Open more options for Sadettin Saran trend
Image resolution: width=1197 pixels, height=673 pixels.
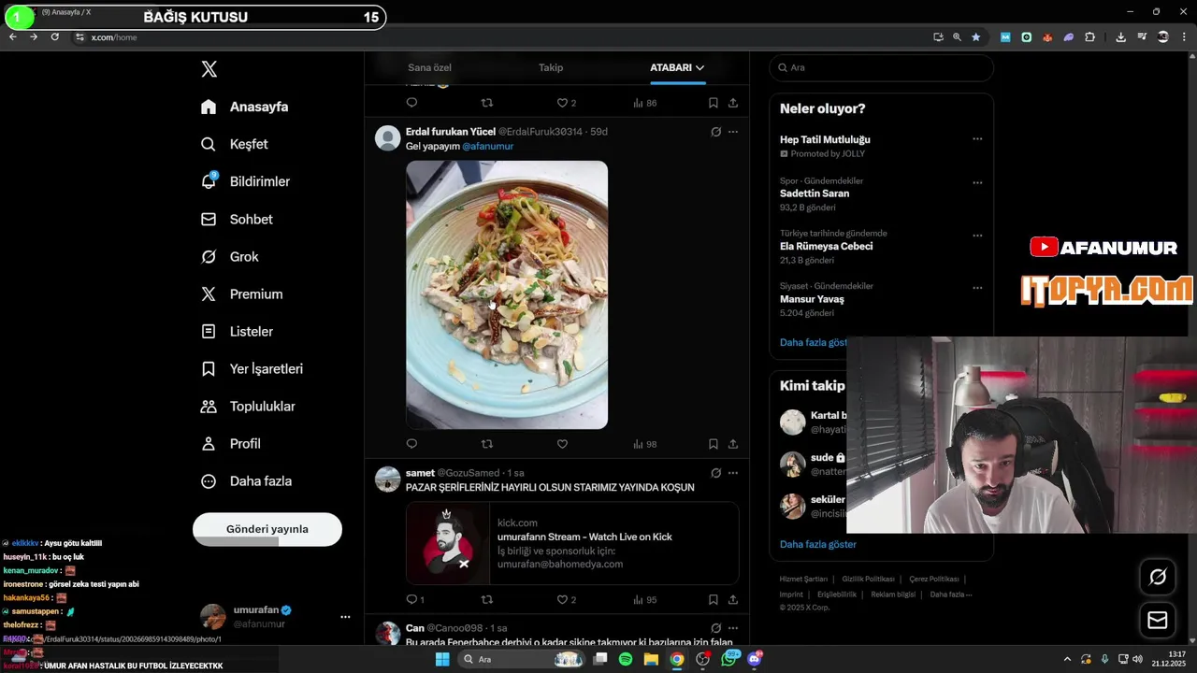(977, 183)
